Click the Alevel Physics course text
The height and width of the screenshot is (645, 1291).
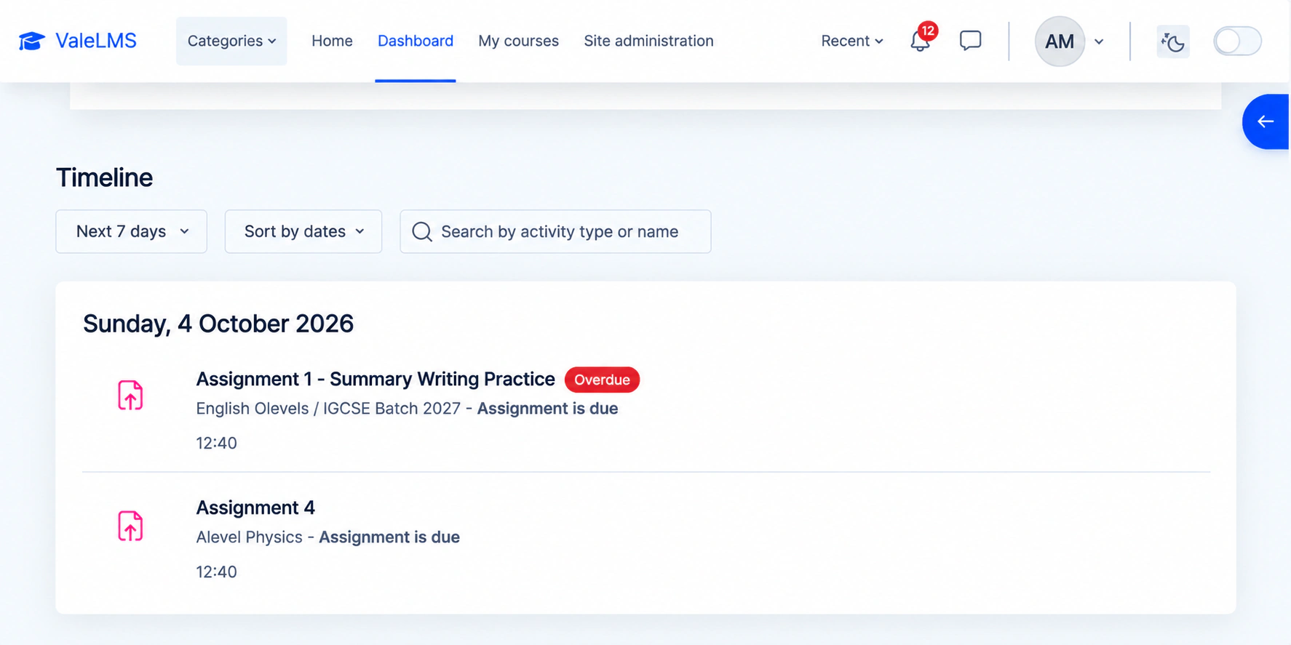click(x=249, y=537)
